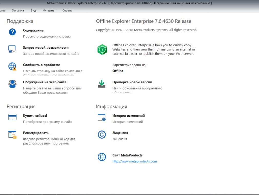This screenshot has height=195, width=259.
Task: Run Проверка новой версии
Action: (132, 82)
